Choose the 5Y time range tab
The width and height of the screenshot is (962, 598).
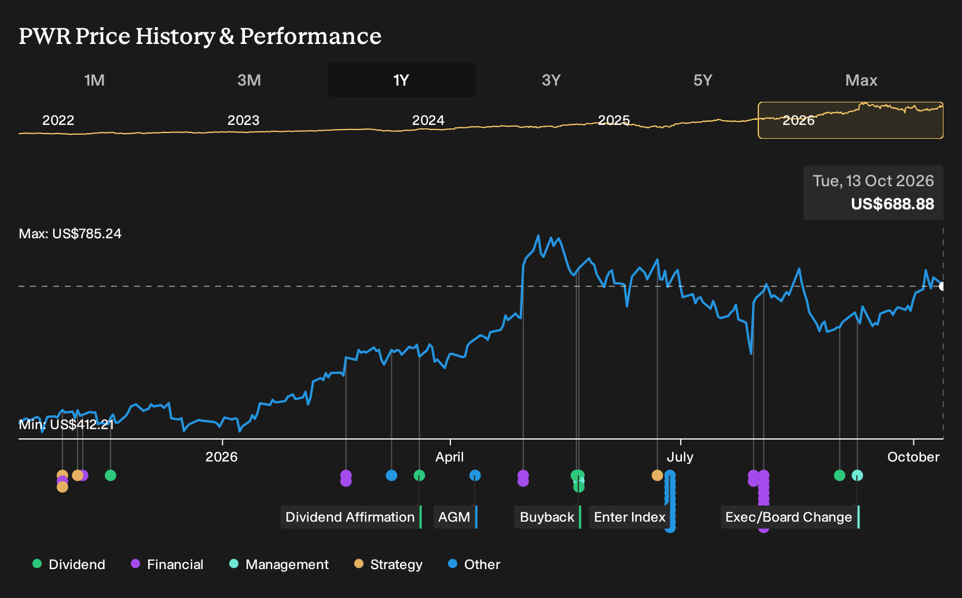coord(703,80)
